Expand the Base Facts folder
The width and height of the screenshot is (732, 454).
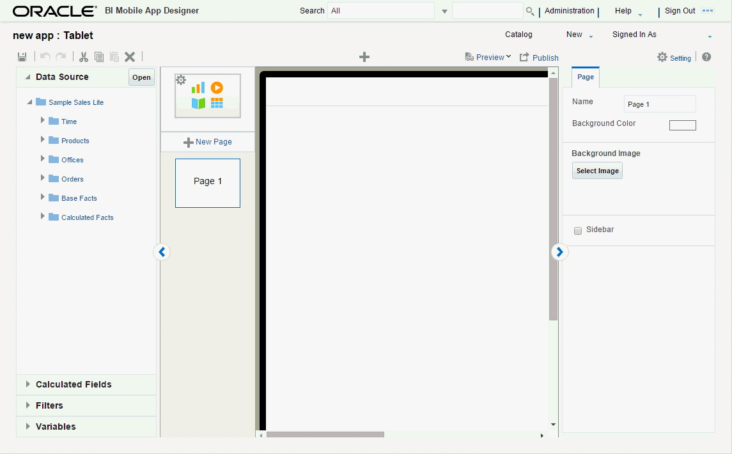coord(42,198)
